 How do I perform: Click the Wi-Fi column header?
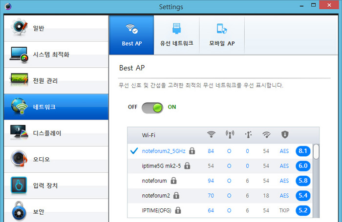coord(149,135)
